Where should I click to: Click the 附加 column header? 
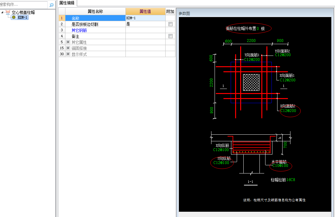point(170,11)
